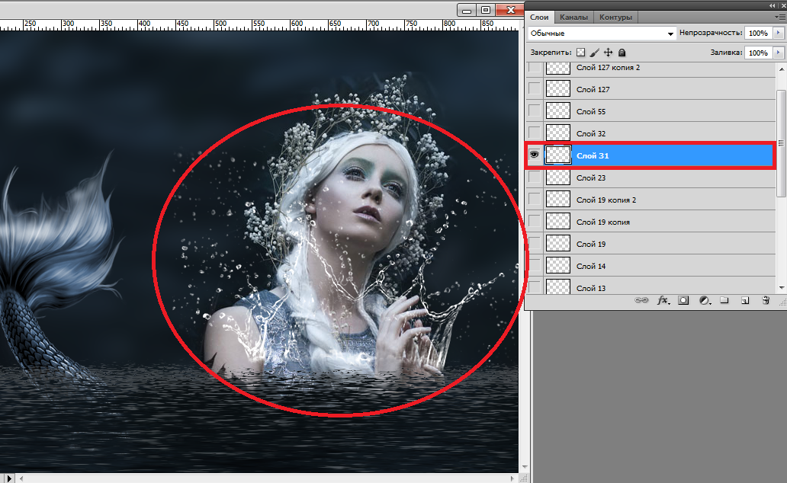
Task: Toggle visibility of Слой 23
Action: click(535, 178)
